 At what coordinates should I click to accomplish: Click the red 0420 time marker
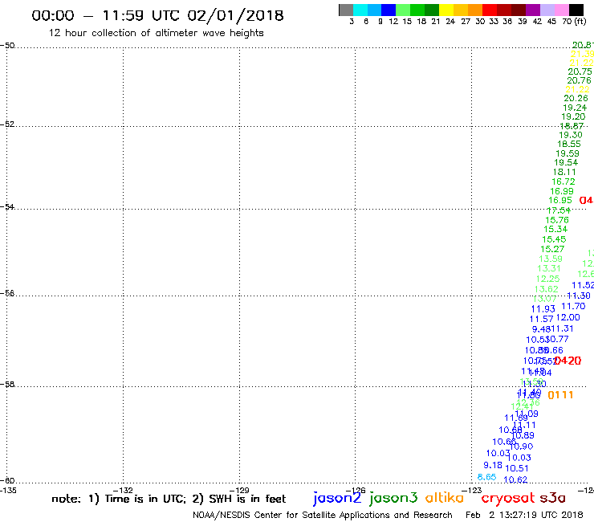(x=568, y=361)
